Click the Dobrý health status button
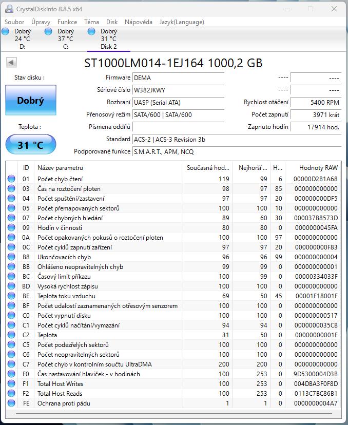The image size is (348, 425). coord(31,100)
